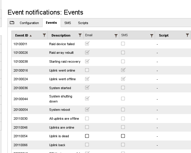Toggle SMS for Raid array rebuilt
The height and width of the screenshot is (153, 191).
click(123, 53)
